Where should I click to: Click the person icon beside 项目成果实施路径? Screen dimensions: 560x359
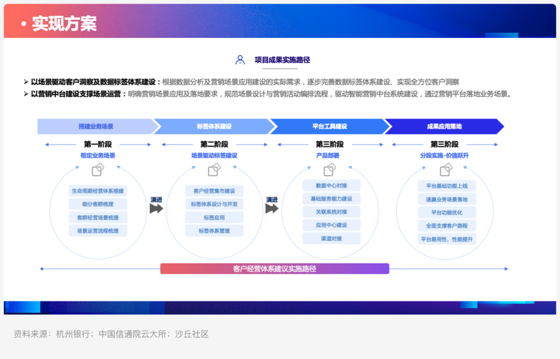click(x=240, y=60)
